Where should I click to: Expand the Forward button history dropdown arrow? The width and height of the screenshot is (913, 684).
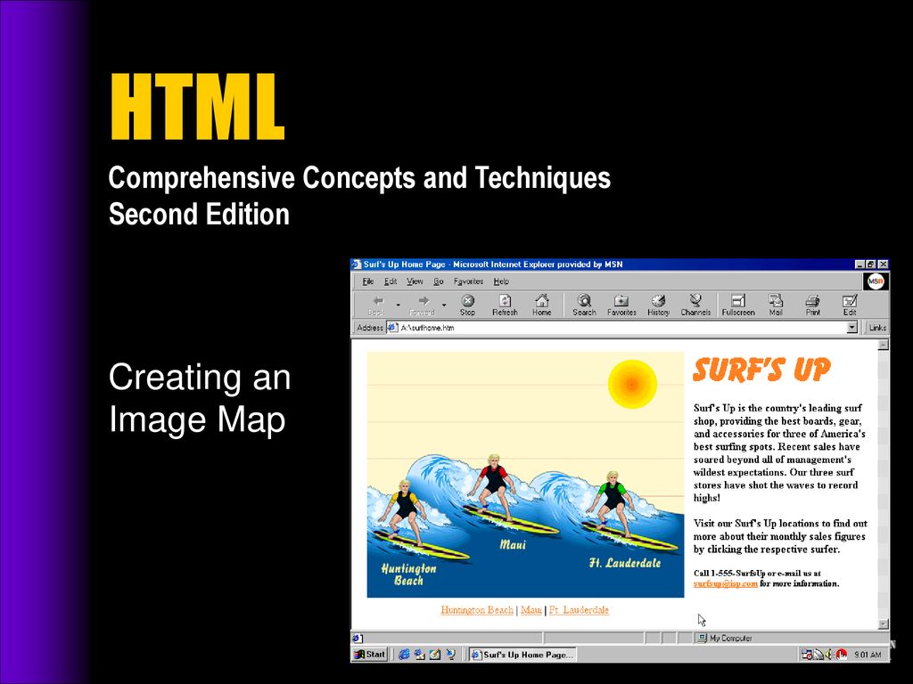[444, 305]
